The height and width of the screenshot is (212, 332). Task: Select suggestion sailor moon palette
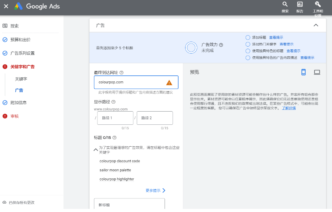pyautogui.click(x=115, y=170)
